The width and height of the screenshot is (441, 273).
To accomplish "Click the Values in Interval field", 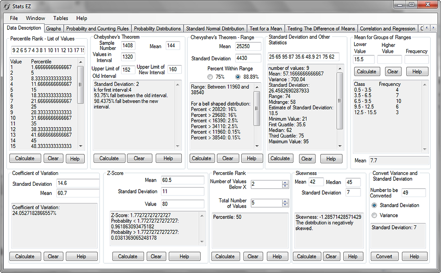I will pyautogui.click(x=128, y=57).
